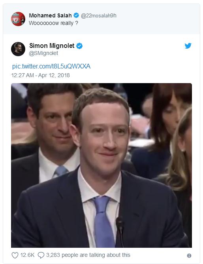The height and width of the screenshot is (264, 203).
Task: Open Simon Mignolet's profile picture
Action: pos(18,49)
